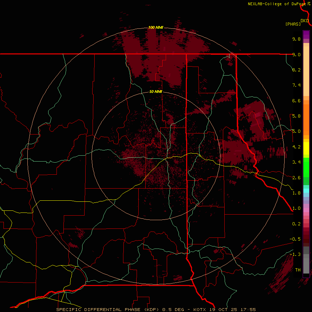Click the 1.8 scale value

296,193
